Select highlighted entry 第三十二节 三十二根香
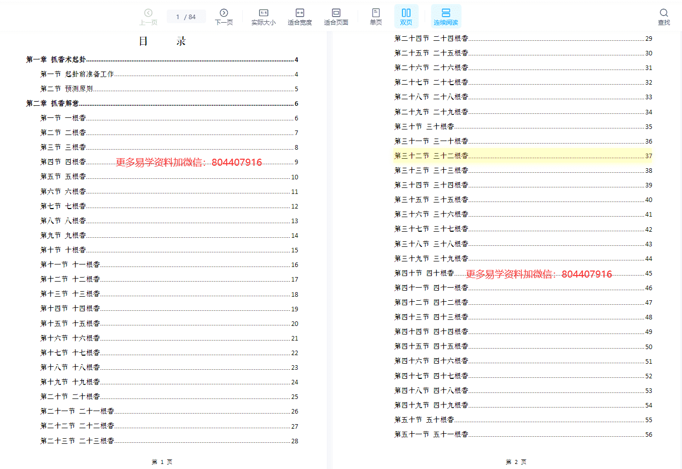The width and height of the screenshot is (682, 469). (x=431, y=156)
